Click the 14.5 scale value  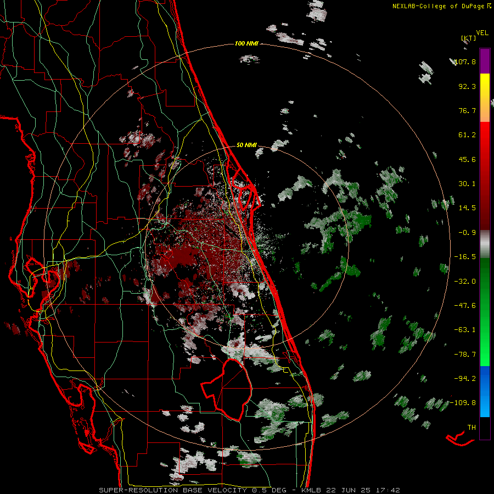click(x=467, y=208)
